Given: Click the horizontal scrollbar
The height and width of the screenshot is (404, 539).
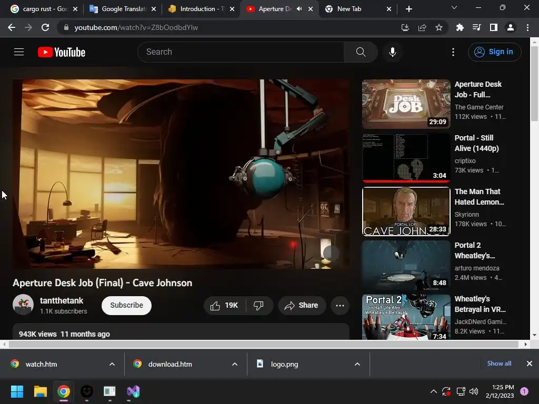Looking at the screenshot, I should [x=263, y=344].
